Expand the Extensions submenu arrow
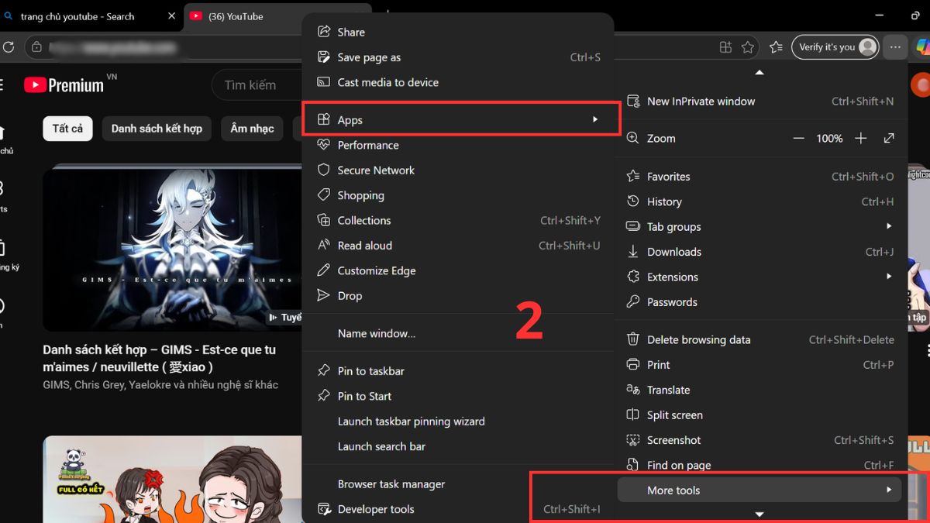The width and height of the screenshot is (930, 523). click(889, 277)
